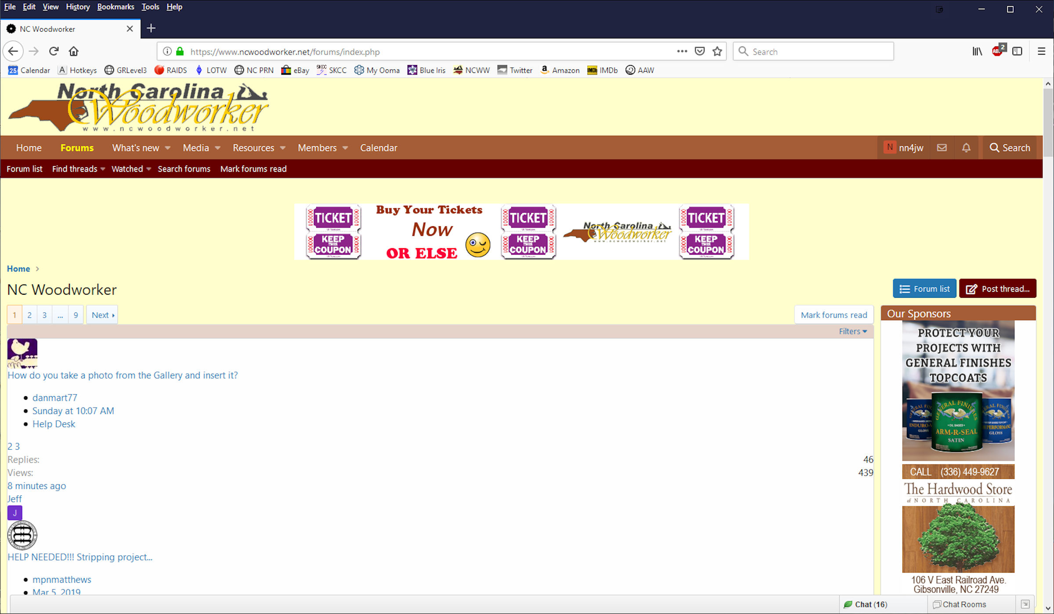Open the HELP NEEDED!!! Stripping project thread
1054x614 pixels.
(x=80, y=557)
